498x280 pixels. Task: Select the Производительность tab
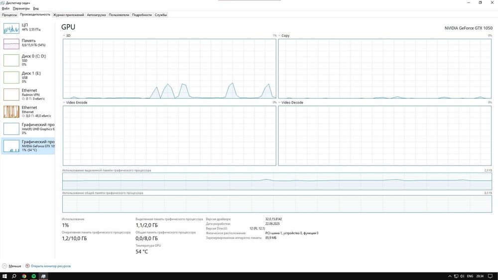pyautogui.click(x=35, y=14)
